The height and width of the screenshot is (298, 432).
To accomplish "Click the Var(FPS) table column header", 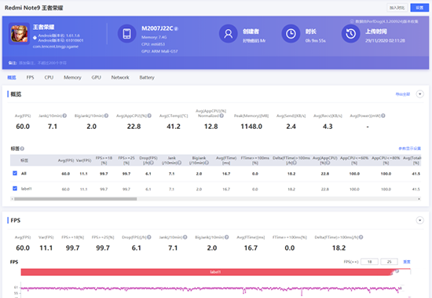I will pos(83,160).
